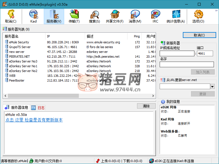Click the horizontal scrollbar in server list

click(x=42, y=96)
